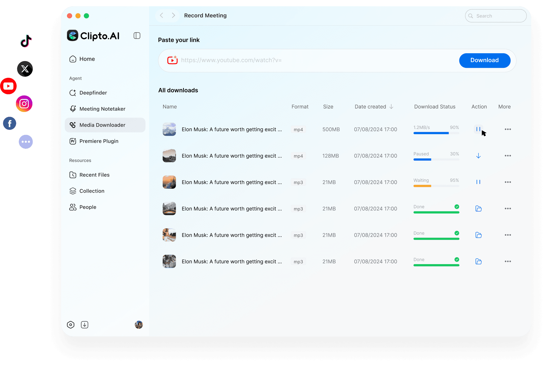This screenshot has width=550, height=368.
Task: Open the downloaded folder for the fourth mp3
Action: click(478, 261)
